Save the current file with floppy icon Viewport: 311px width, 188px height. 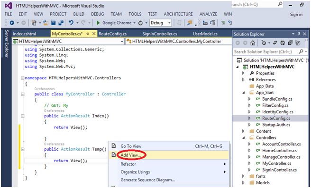(x=54, y=23)
